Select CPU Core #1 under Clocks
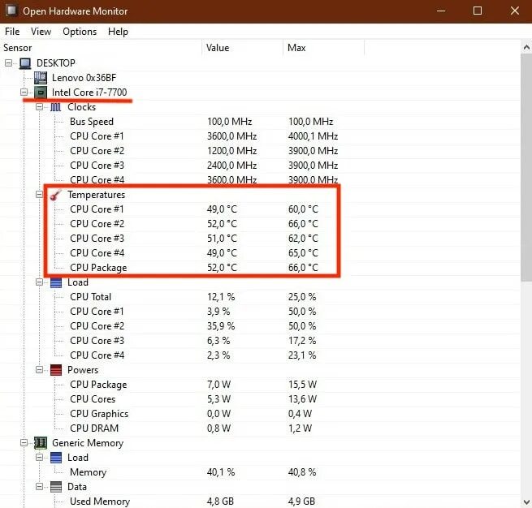The height and width of the screenshot is (508, 532). tap(260, 136)
